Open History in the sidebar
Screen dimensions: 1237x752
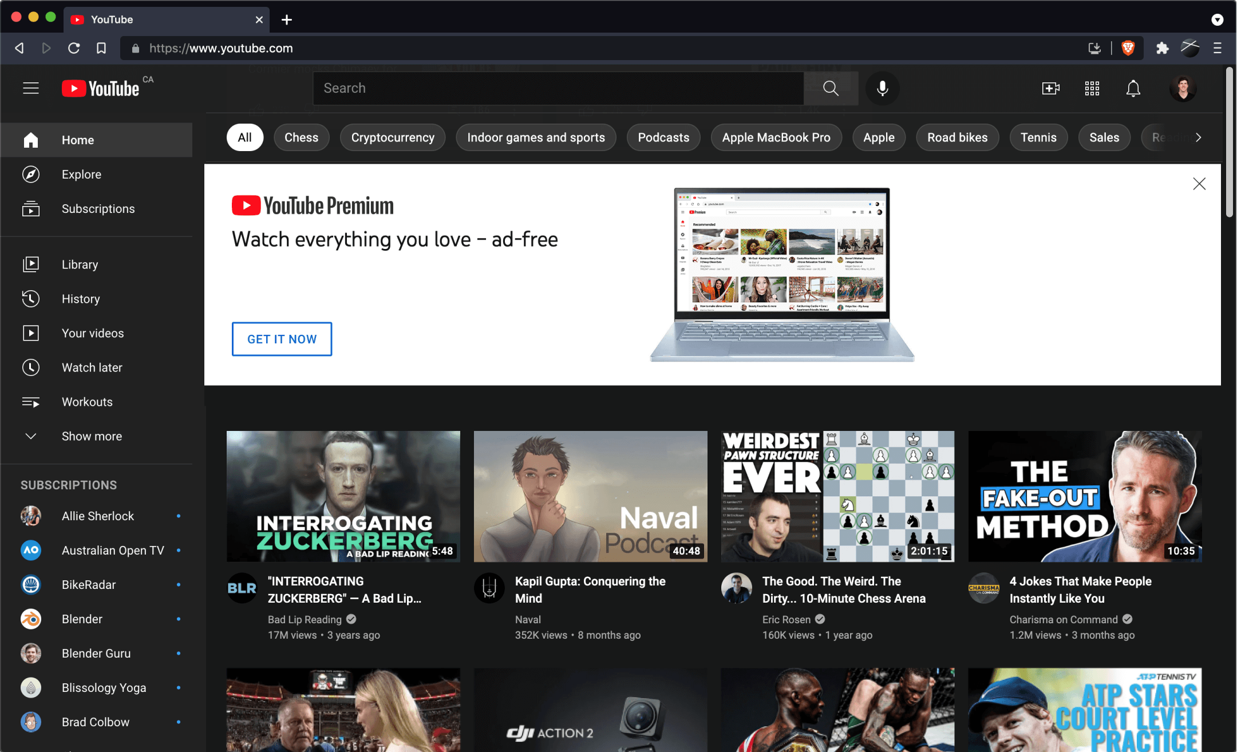pyautogui.click(x=81, y=299)
